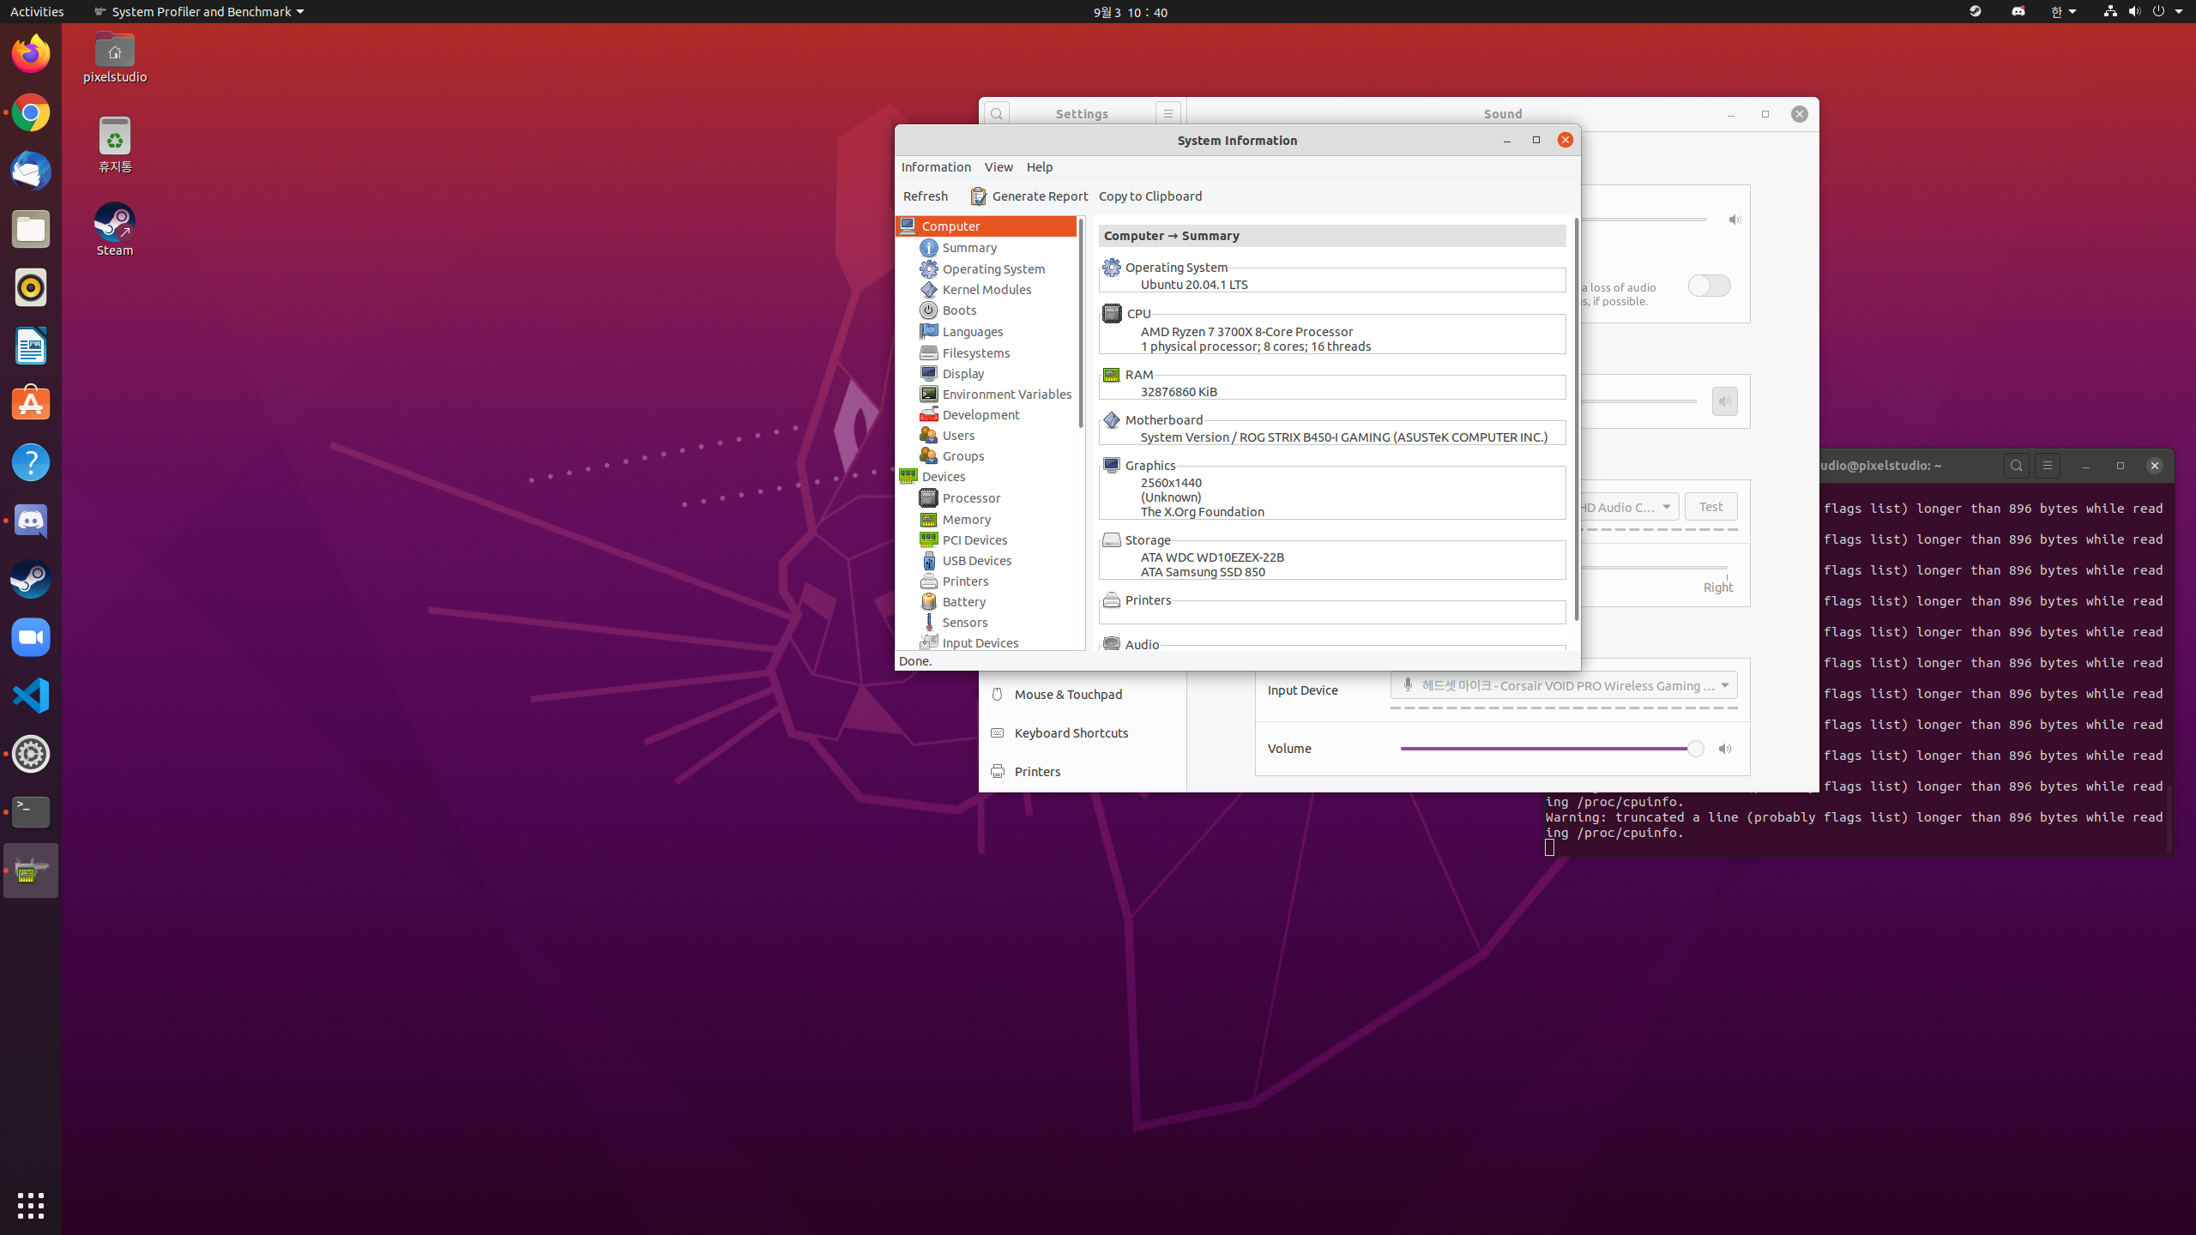Open Keyboard Shortcuts in Settings
This screenshot has height=1235, width=2196.
(1083, 733)
